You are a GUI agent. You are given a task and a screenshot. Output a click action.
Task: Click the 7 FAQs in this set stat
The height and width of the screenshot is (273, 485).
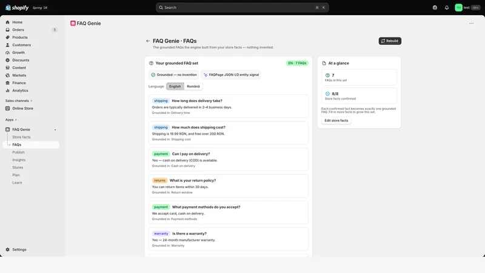[x=359, y=78]
